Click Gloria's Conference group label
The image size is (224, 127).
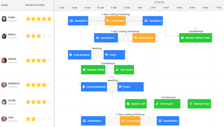tap(108, 63)
